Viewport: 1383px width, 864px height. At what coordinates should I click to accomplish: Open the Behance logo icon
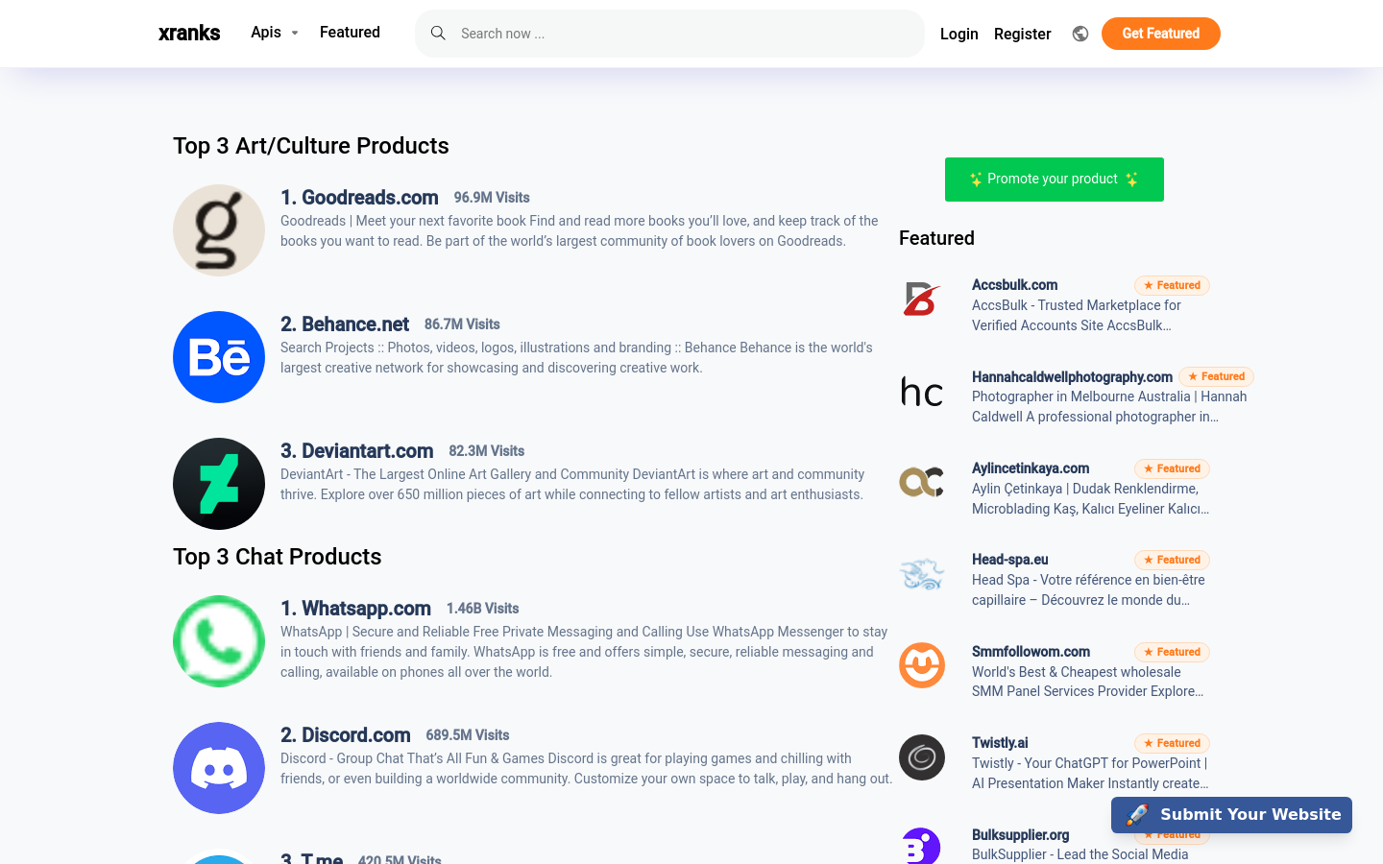point(219,357)
